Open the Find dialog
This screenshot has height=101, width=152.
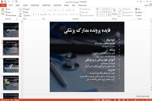click(138, 9)
